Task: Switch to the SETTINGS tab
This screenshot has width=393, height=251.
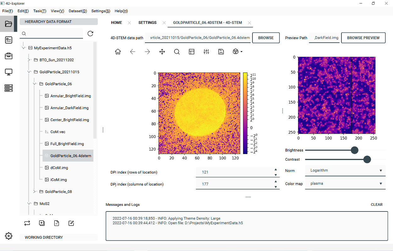Action: [147, 23]
